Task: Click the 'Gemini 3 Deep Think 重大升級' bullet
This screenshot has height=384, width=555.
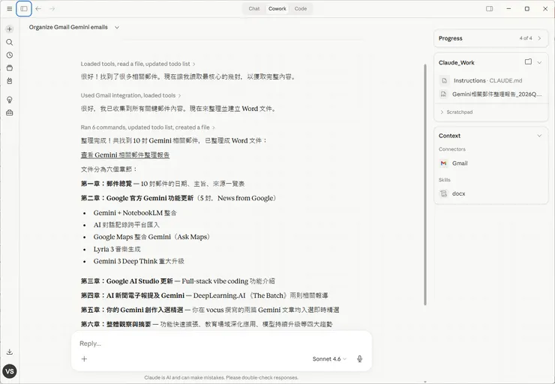Action: (139, 261)
